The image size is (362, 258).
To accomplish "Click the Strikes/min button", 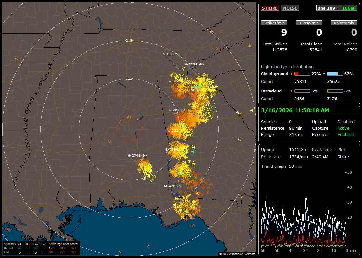I will pos(274,23).
